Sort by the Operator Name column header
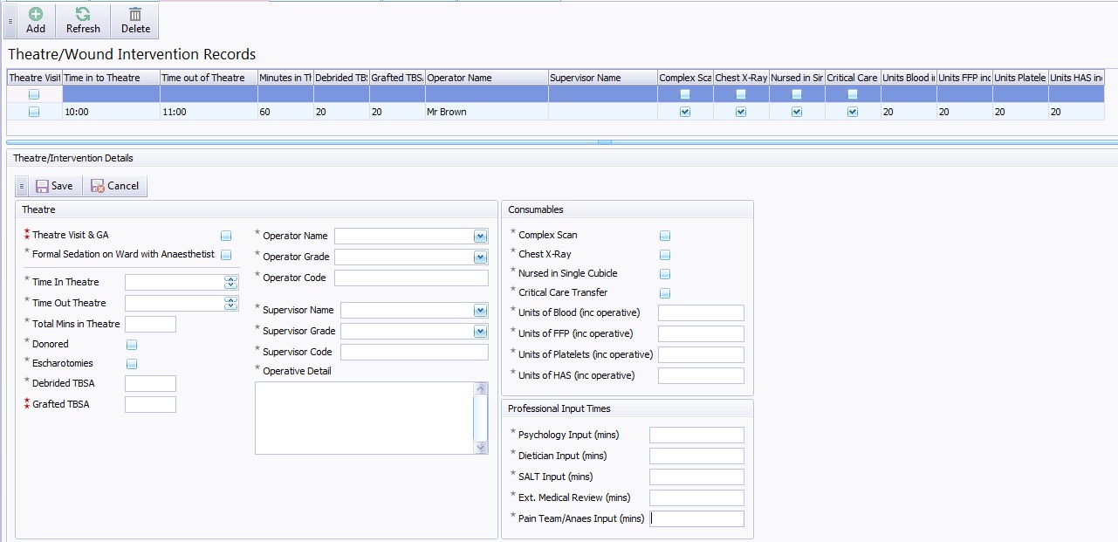 tap(485, 78)
